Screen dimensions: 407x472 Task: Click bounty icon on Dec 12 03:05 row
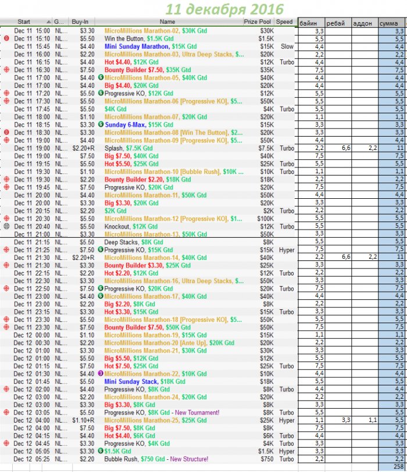click(x=6, y=412)
